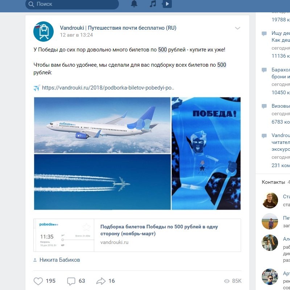Open the notifications bell icon

(134, 4)
